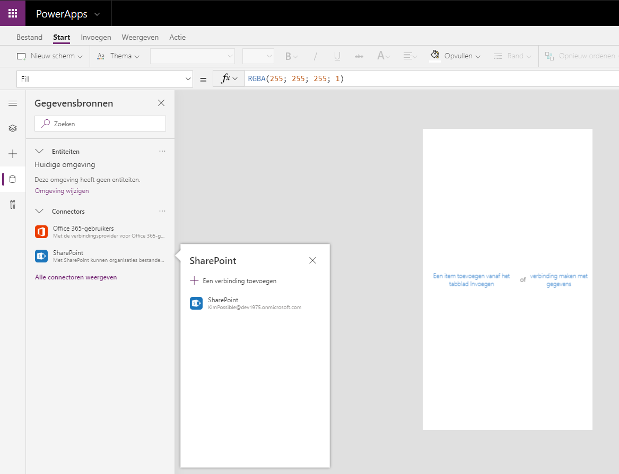Open the text alignment options
619x474 pixels.
coord(410,56)
